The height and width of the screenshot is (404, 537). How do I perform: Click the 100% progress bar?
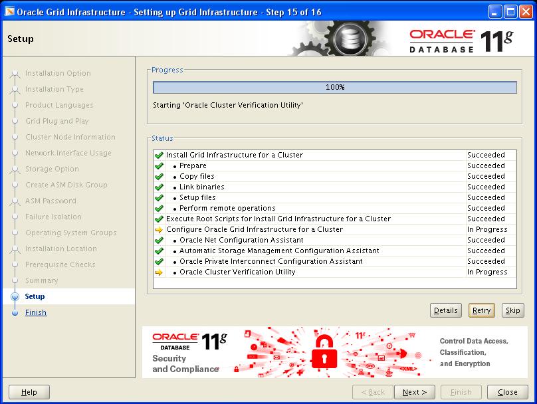(x=334, y=88)
